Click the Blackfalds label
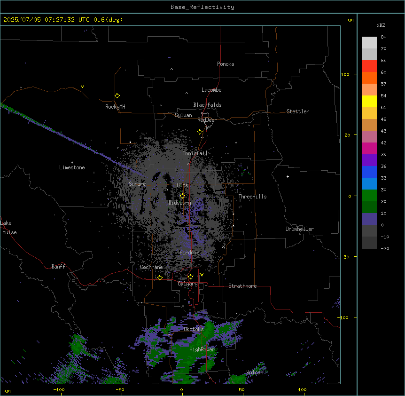Viewport: 405px width, 396px height. pos(207,105)
